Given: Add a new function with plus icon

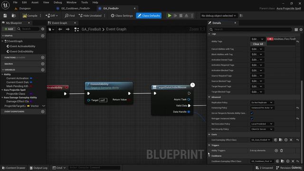Looking at the screenshot, I should [43, 57].
